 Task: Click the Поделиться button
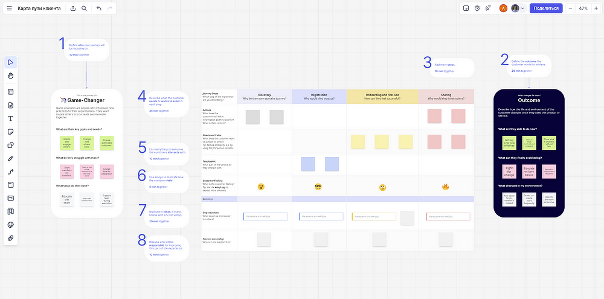[x=546, y=8]
